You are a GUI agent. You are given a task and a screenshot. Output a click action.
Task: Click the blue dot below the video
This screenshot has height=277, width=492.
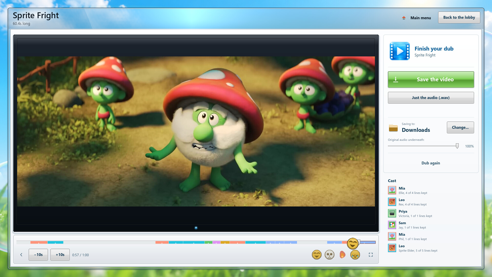click(196, 228)
